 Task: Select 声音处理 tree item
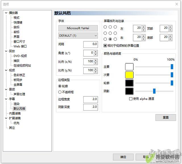19,94
